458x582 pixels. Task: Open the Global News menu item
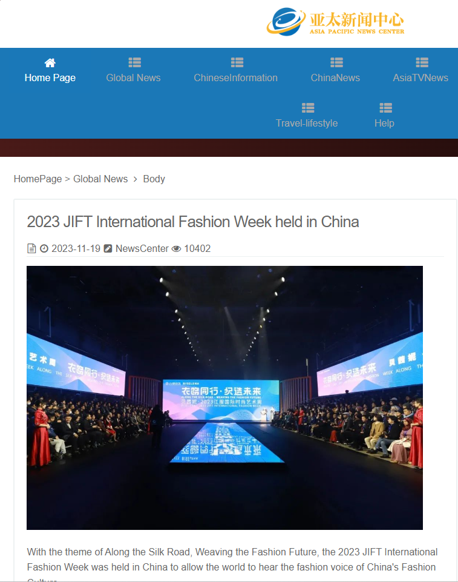[134, 78]
